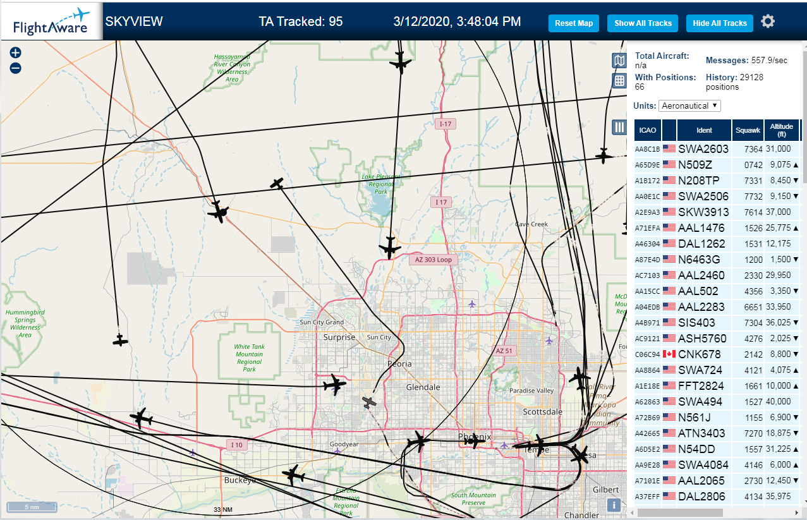Screen dimensions: 807x520
Task: Select the N6463G aircraft ident
Action: [x=699, y=260]
